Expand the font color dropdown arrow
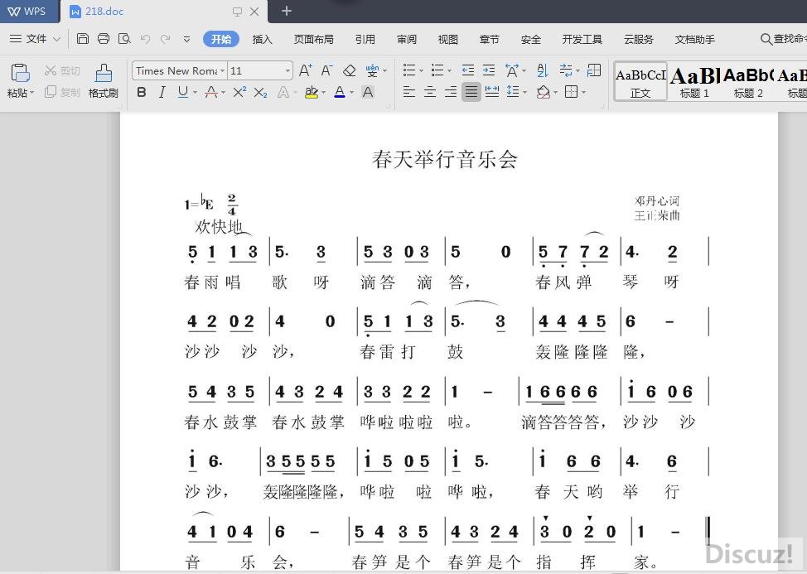 pos(352,93)
